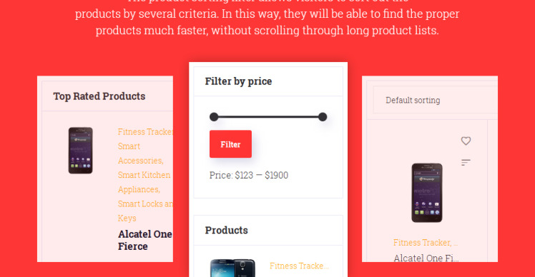Open Alcatel One Fierce product title

point(145,240)
